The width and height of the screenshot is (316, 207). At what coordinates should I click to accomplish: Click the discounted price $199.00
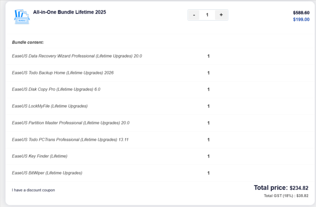tap(301, 19)
